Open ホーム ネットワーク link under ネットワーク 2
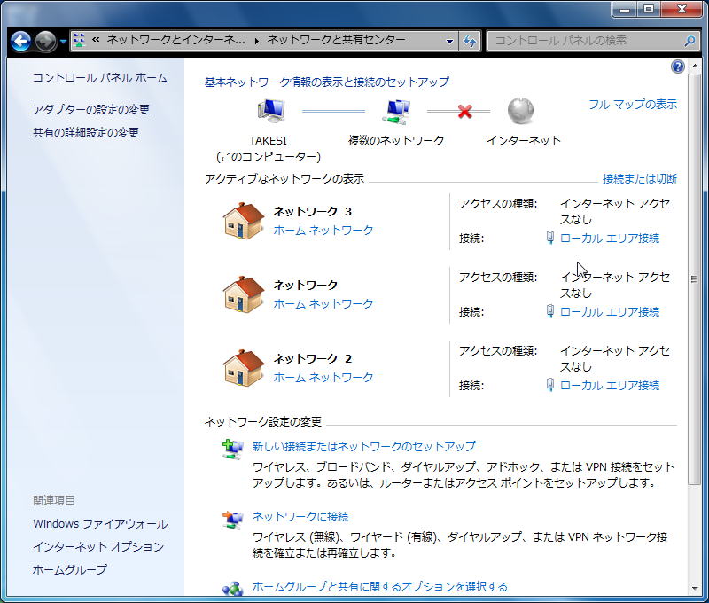709x603 pixels. pyautogui.click(x=323, y=377)
